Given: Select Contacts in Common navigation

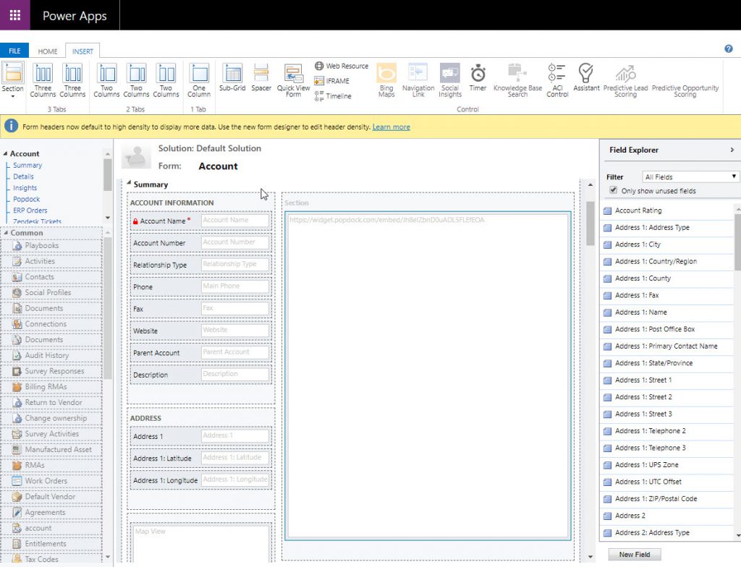Looking at the screenshot, I should 51,277.
